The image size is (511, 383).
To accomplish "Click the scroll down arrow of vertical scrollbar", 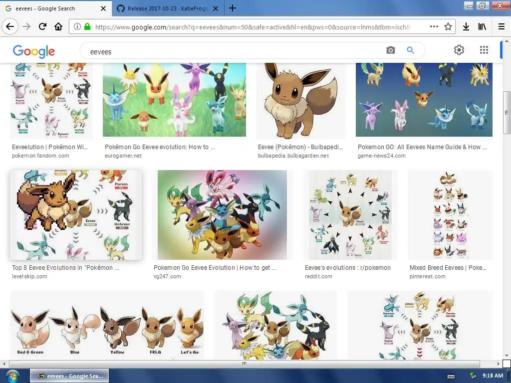I will [x=507, y=356].
